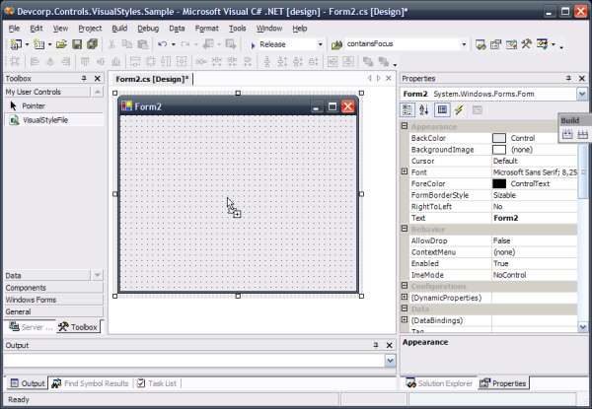Click the Add New Item toolbar icon
Image resolution: width=592 pixels, height=409 pixels.
pos(38,44)
